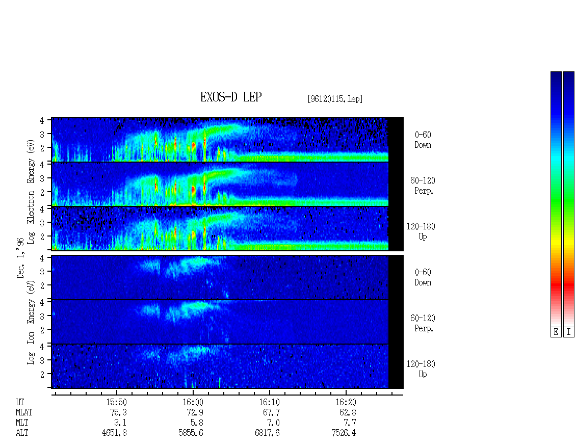Click the Log Electron Energy (eV) axis title
The height and width of the screenshot is (446, 576).
click(x=31, y=192)
